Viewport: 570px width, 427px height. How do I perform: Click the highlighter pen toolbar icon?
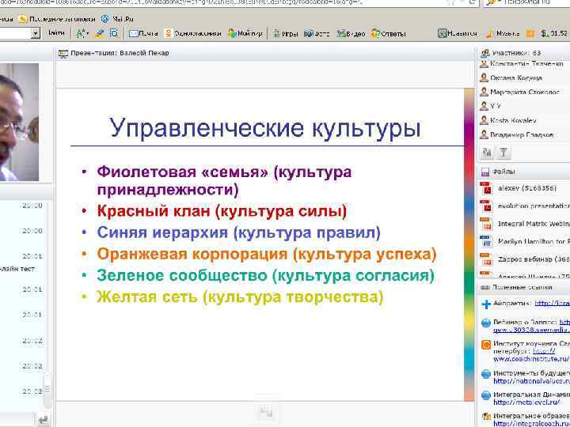click(99, 34)
